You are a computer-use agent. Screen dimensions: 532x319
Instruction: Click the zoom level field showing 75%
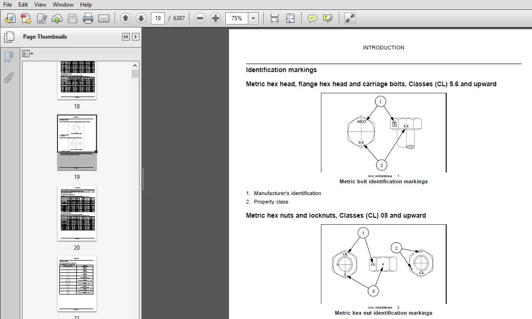tap(237, 18)
